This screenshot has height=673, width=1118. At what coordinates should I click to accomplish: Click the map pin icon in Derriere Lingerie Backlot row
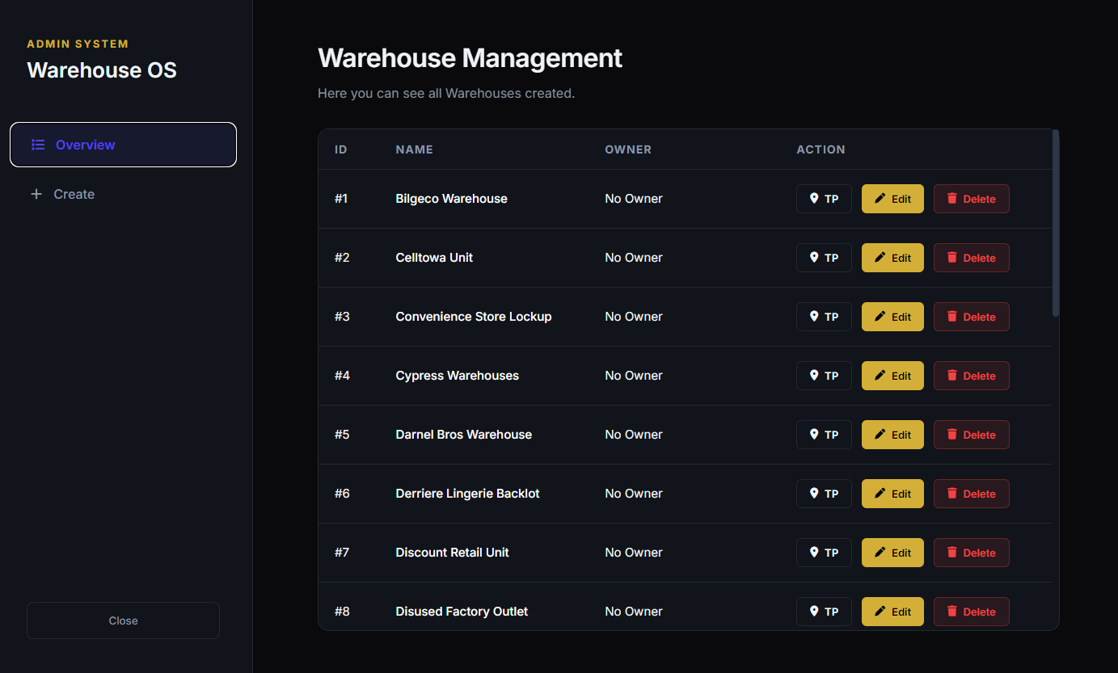click(x=814, y=494)
